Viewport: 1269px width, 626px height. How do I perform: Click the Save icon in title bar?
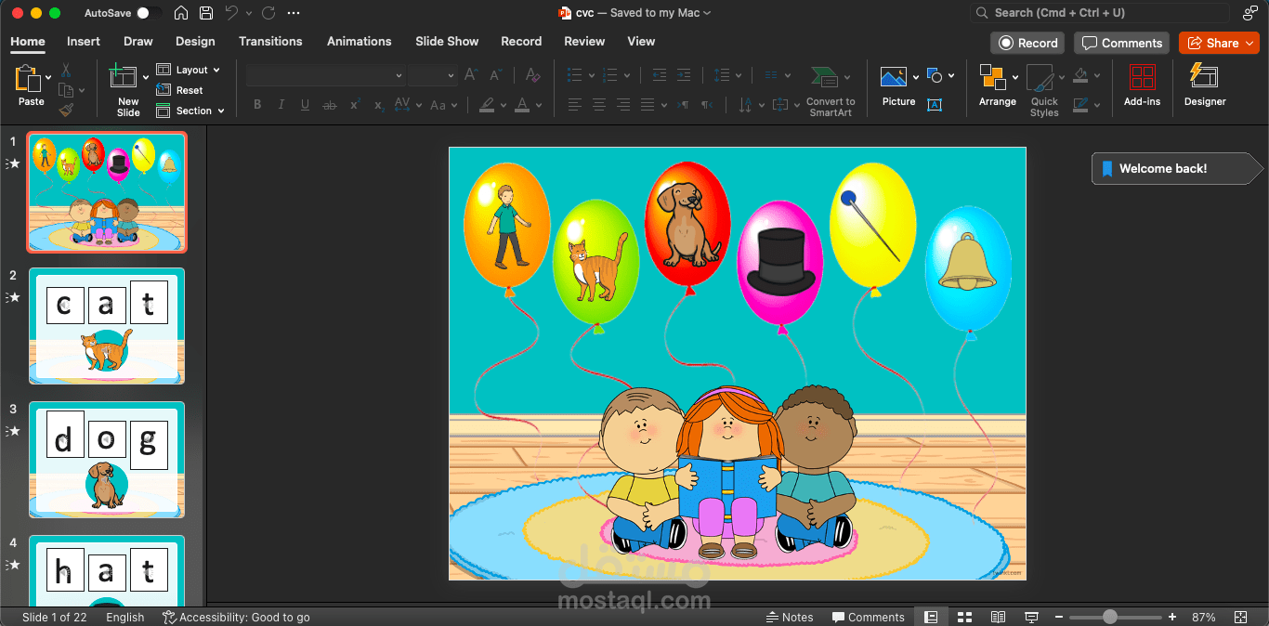[x=206, y=13]
